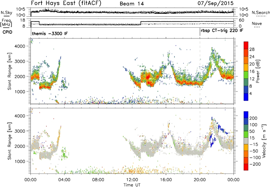This screenshot has width=270, height=187.
Task: Click the 'Freq. [MHz]' axis label
Action: (x=6, y=23)
